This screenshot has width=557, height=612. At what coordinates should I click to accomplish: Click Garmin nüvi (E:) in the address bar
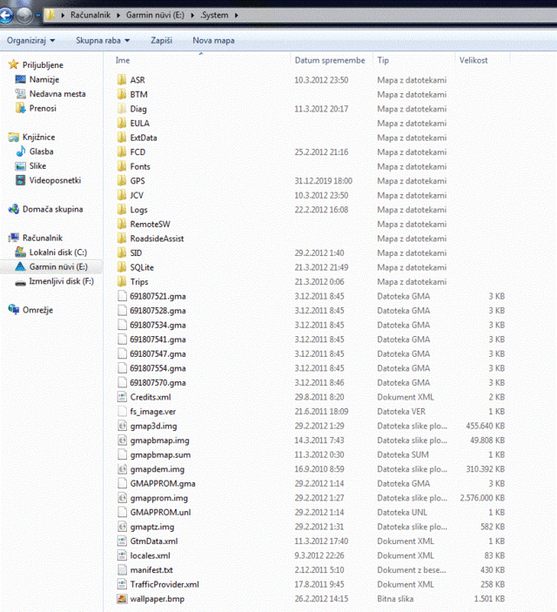pos(156,15)
